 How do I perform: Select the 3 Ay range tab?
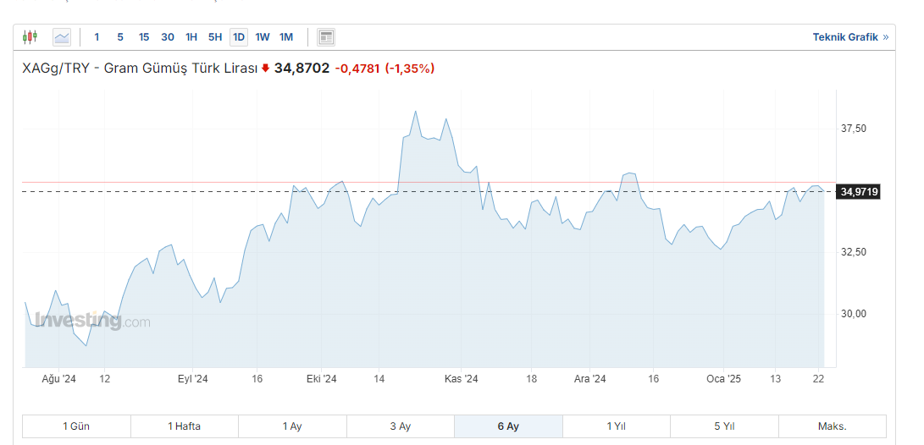coord(401,426)
